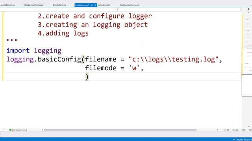Switch to the griddemo.kv tab

[104, 5]
